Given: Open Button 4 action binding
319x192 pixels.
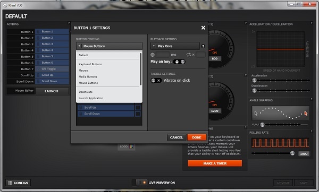Looking at the screenshot, I should (x=52, y=50).
